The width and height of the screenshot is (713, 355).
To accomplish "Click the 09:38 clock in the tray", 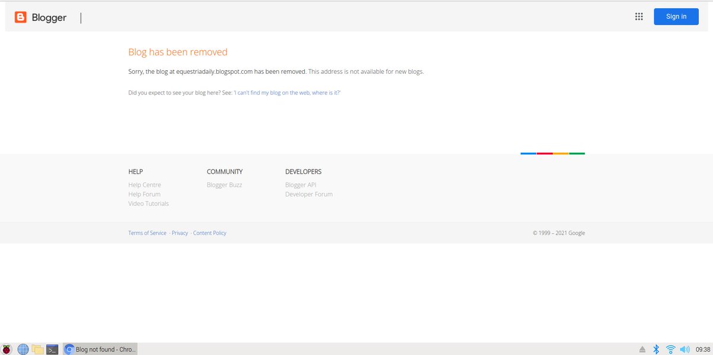I will tap(703, 350).
